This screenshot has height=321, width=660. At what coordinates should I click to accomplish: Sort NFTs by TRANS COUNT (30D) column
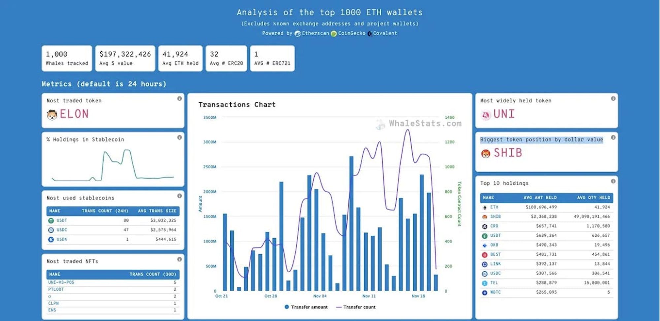point(152,274)
